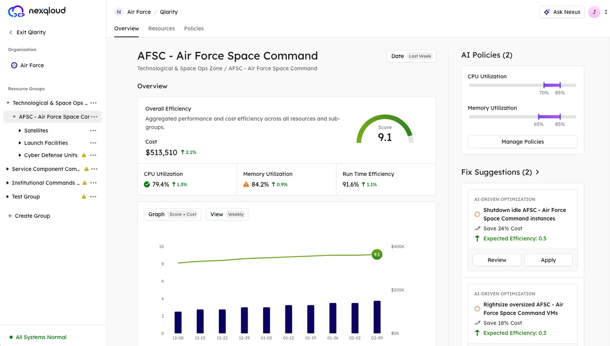Image resolution: width=610 pixels, height=346 pixels.
Task: Collapse the Technological & Space Ops group
Action: point(8,103)
